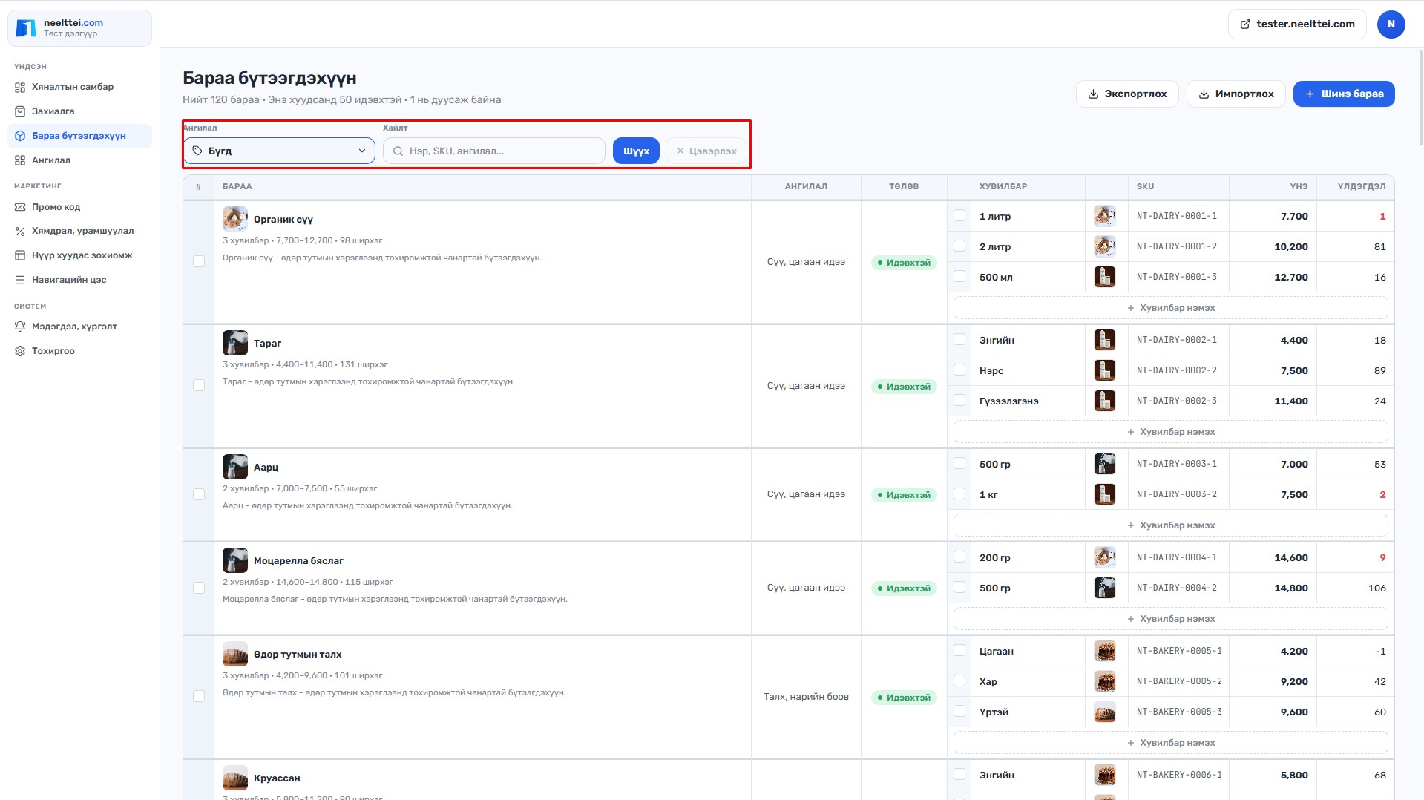Open the Ангилал Бүгд dropdown
Screen dimensions: 1424x800
coord(279,151)
